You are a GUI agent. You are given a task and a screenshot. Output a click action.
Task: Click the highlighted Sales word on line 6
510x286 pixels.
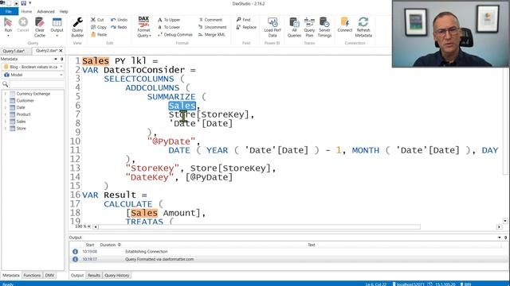click(x=182, y=106)
